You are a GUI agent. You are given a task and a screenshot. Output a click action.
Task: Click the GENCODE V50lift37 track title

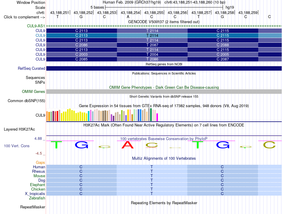click(x=164, y=22)
